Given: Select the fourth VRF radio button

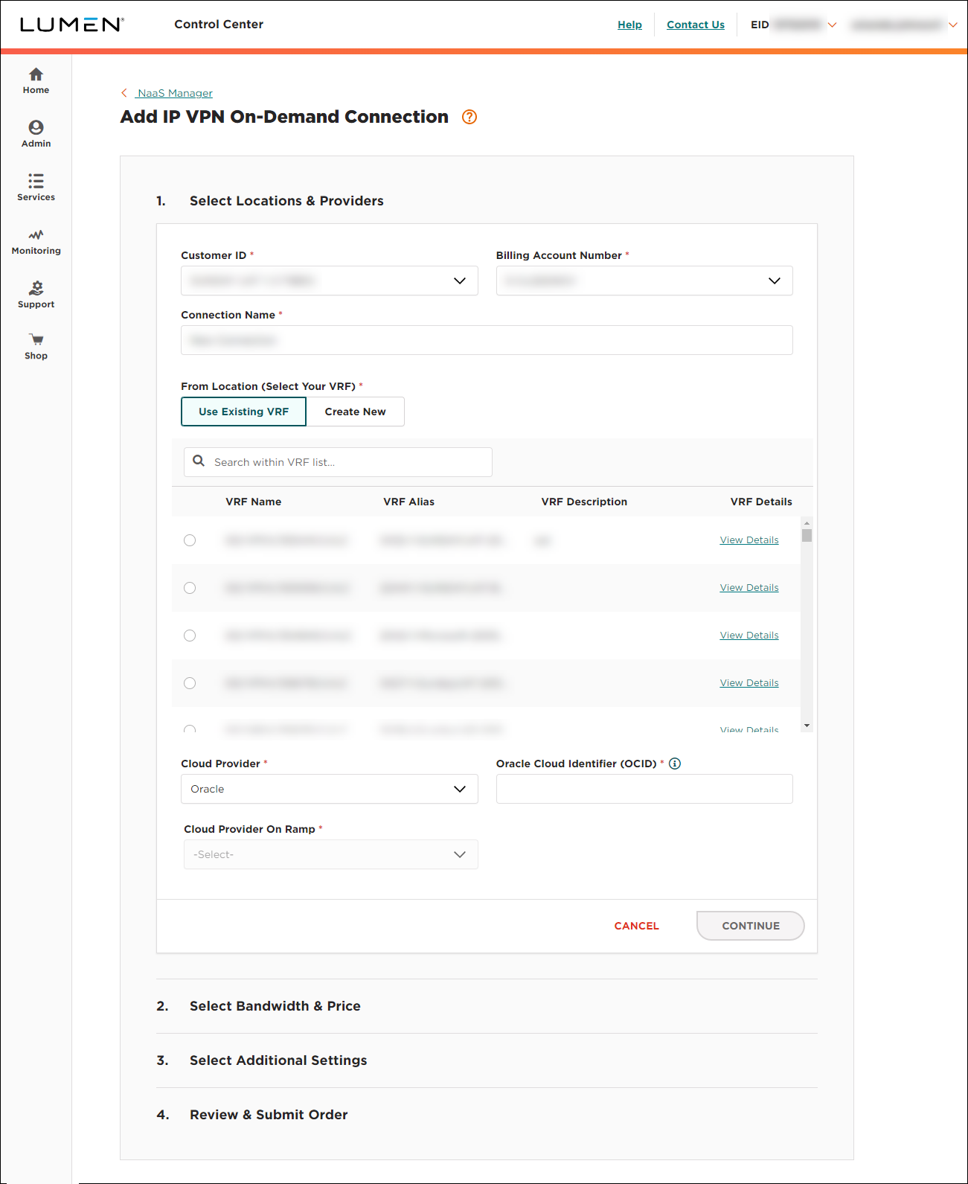Looking at the screenshot, I should tap(190, 683).
